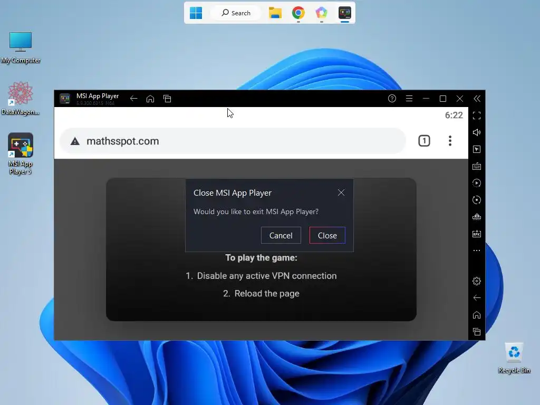The height and width of the screenshot is (405, 540).
Task: Click sidebar home icon near bottom
Action: (x=477, y=315)
